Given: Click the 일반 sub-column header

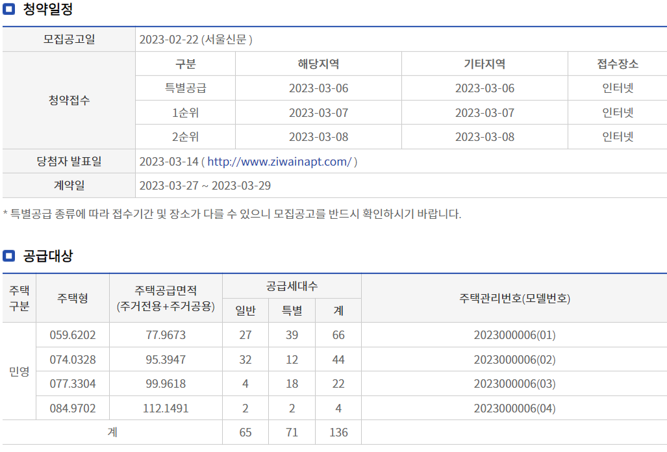Looking at the screenshot, I should pos(245,311).
